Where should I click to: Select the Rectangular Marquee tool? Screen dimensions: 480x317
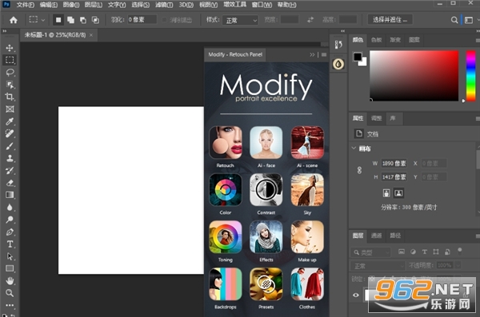tap(10, 60)
